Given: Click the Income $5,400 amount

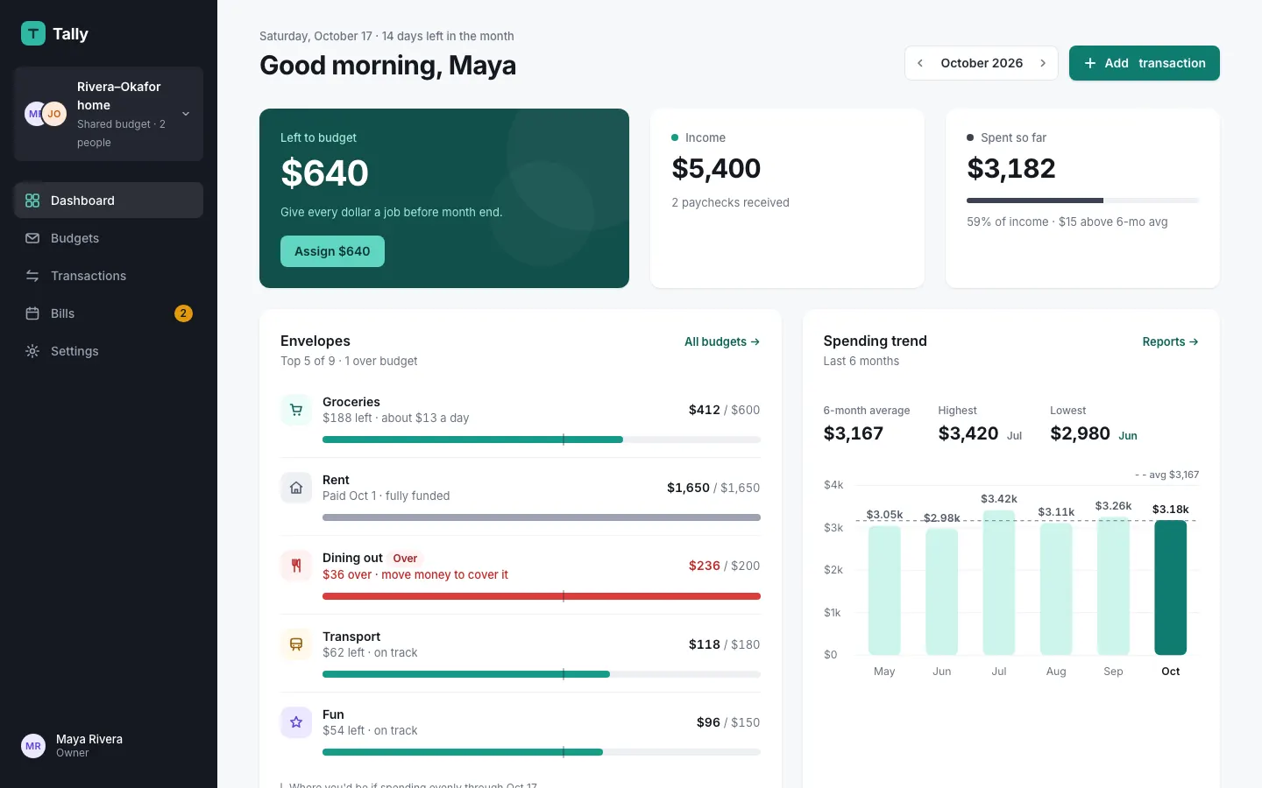Looking at the screenshot, I should pyautogui.click(x=716, y=168).
